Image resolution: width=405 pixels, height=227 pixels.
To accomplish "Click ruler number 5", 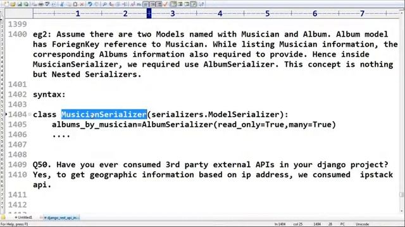I will click(267, 13).
